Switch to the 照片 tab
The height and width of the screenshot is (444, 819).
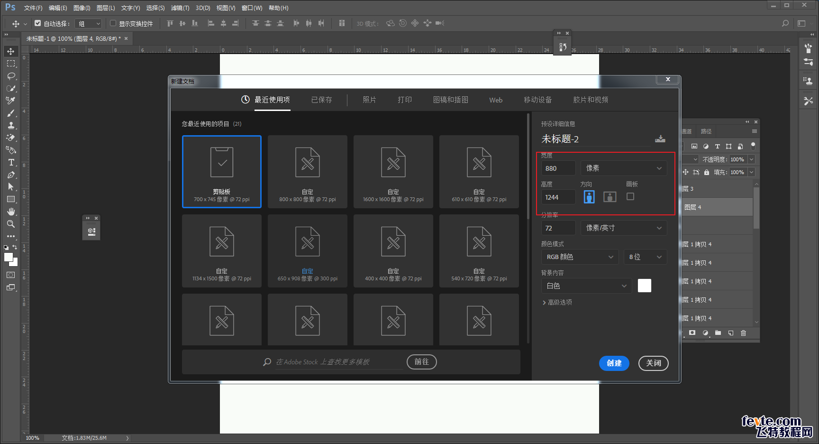click(369, 100)
